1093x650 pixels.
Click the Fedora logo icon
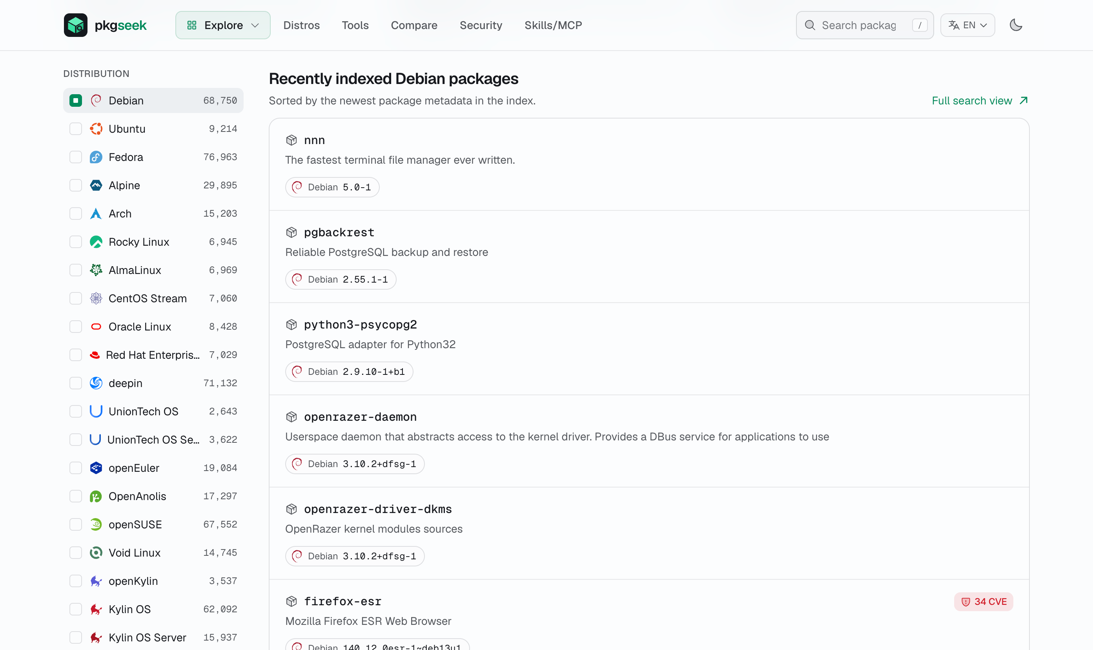coord(96,157)
